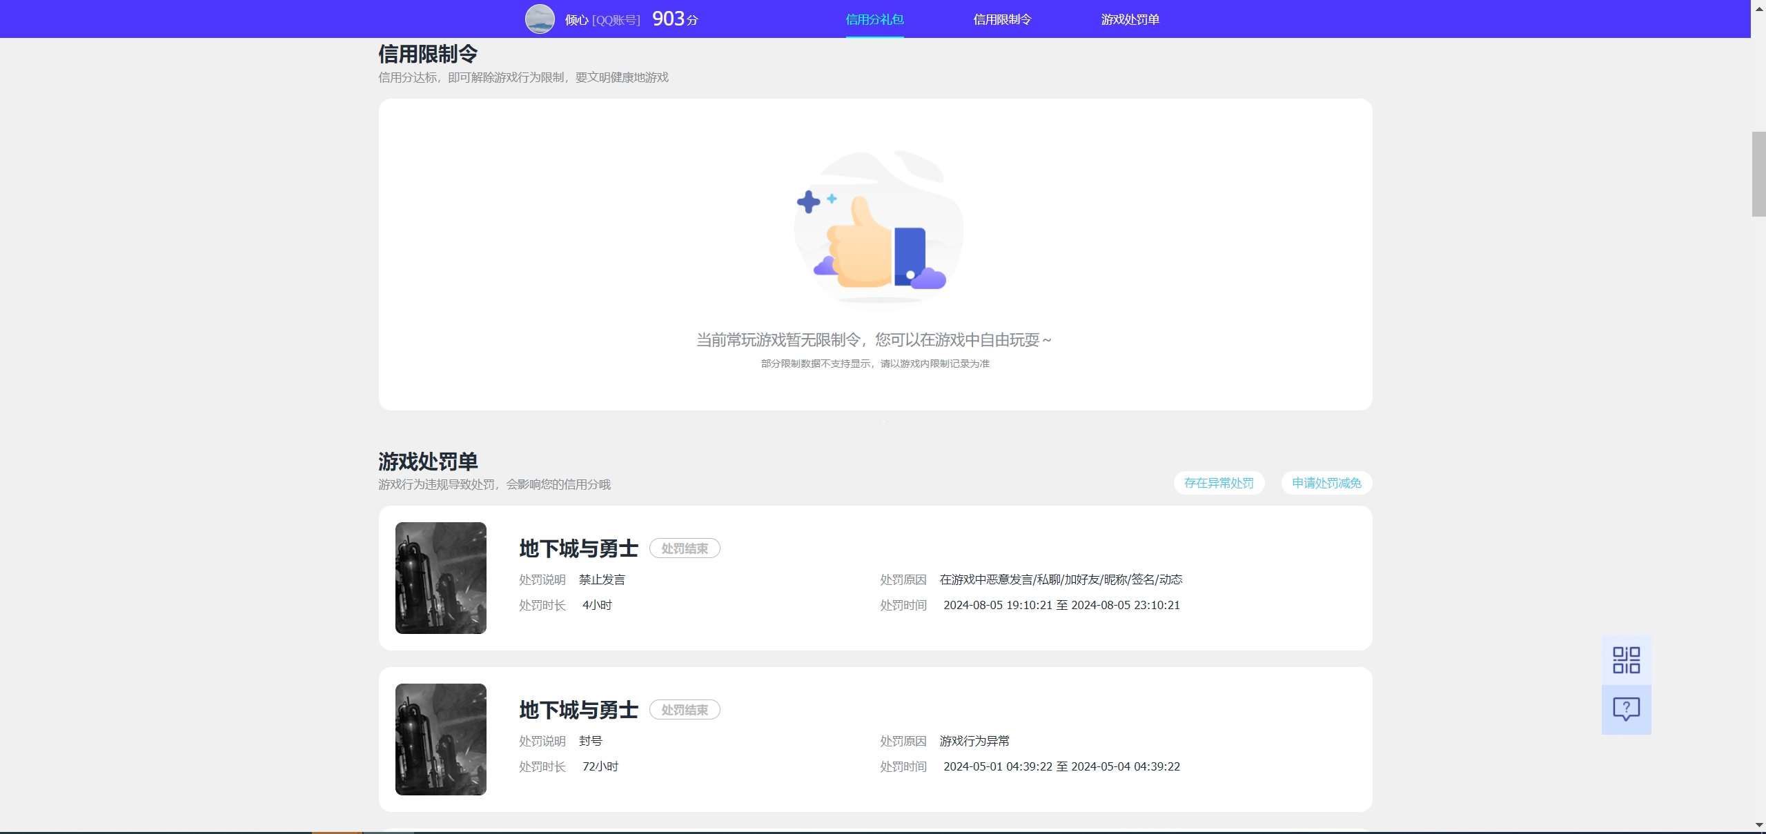Open the help question mark chat icon
1766x834 pixels.
point(1626,708)
